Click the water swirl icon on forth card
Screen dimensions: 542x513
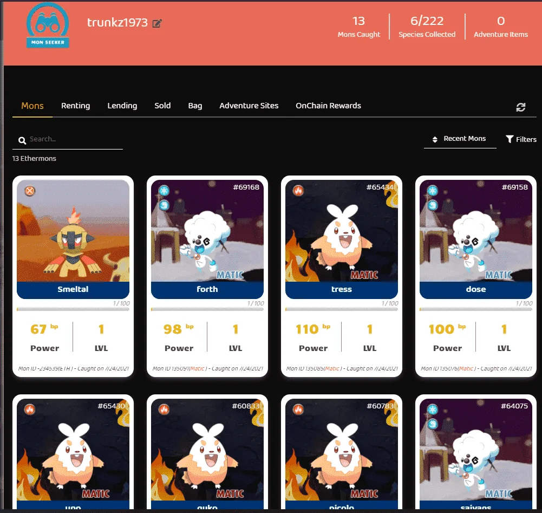click(164, 205)
